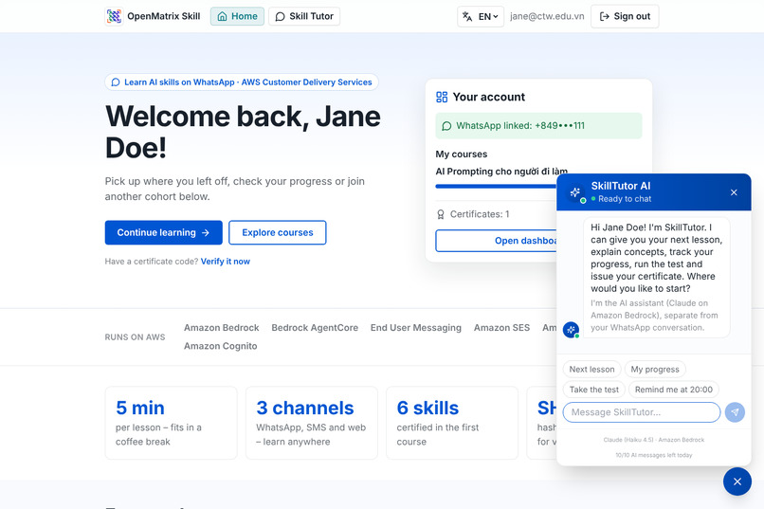
Task: Click the OpenMatrix Skill logo icon
Action: (114, 16)
